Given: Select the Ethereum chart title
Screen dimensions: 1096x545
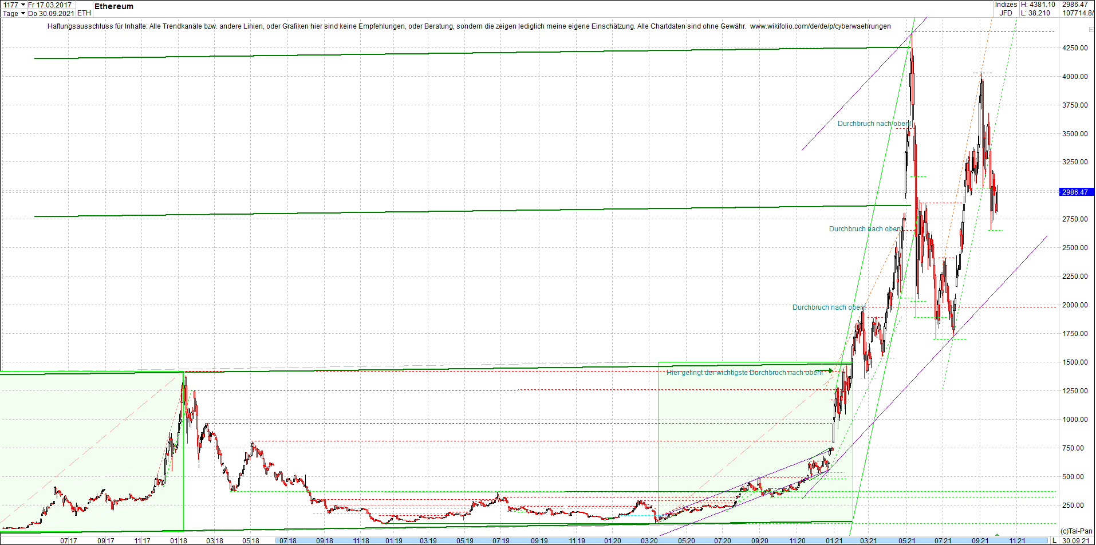Looking at the screenshot, I should tap(113, 7).
